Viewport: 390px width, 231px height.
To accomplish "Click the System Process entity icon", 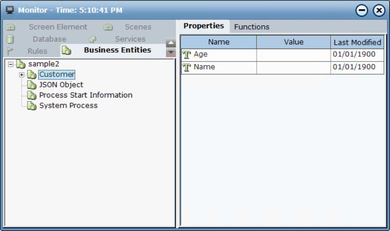I will pos(31,106).
